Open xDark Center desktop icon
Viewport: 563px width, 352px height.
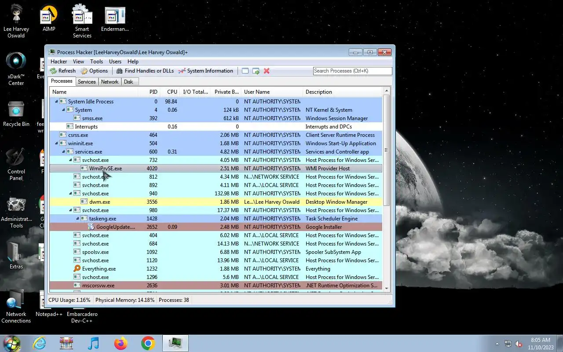click(16, 69)
